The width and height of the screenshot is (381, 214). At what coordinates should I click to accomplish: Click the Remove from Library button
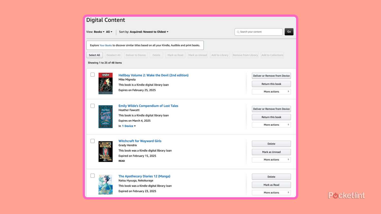pos(245,55)
